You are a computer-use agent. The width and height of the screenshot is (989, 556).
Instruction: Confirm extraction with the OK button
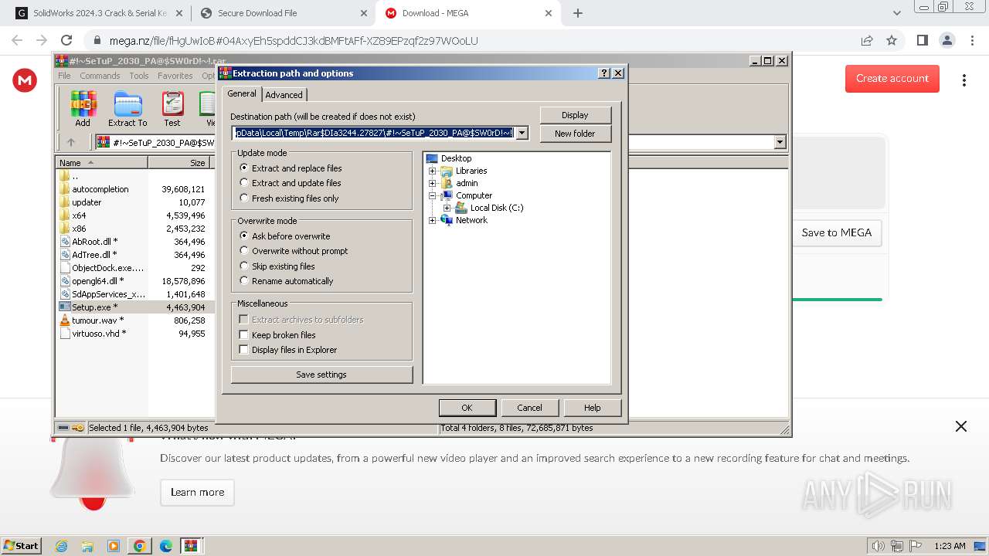pos(467,408)
